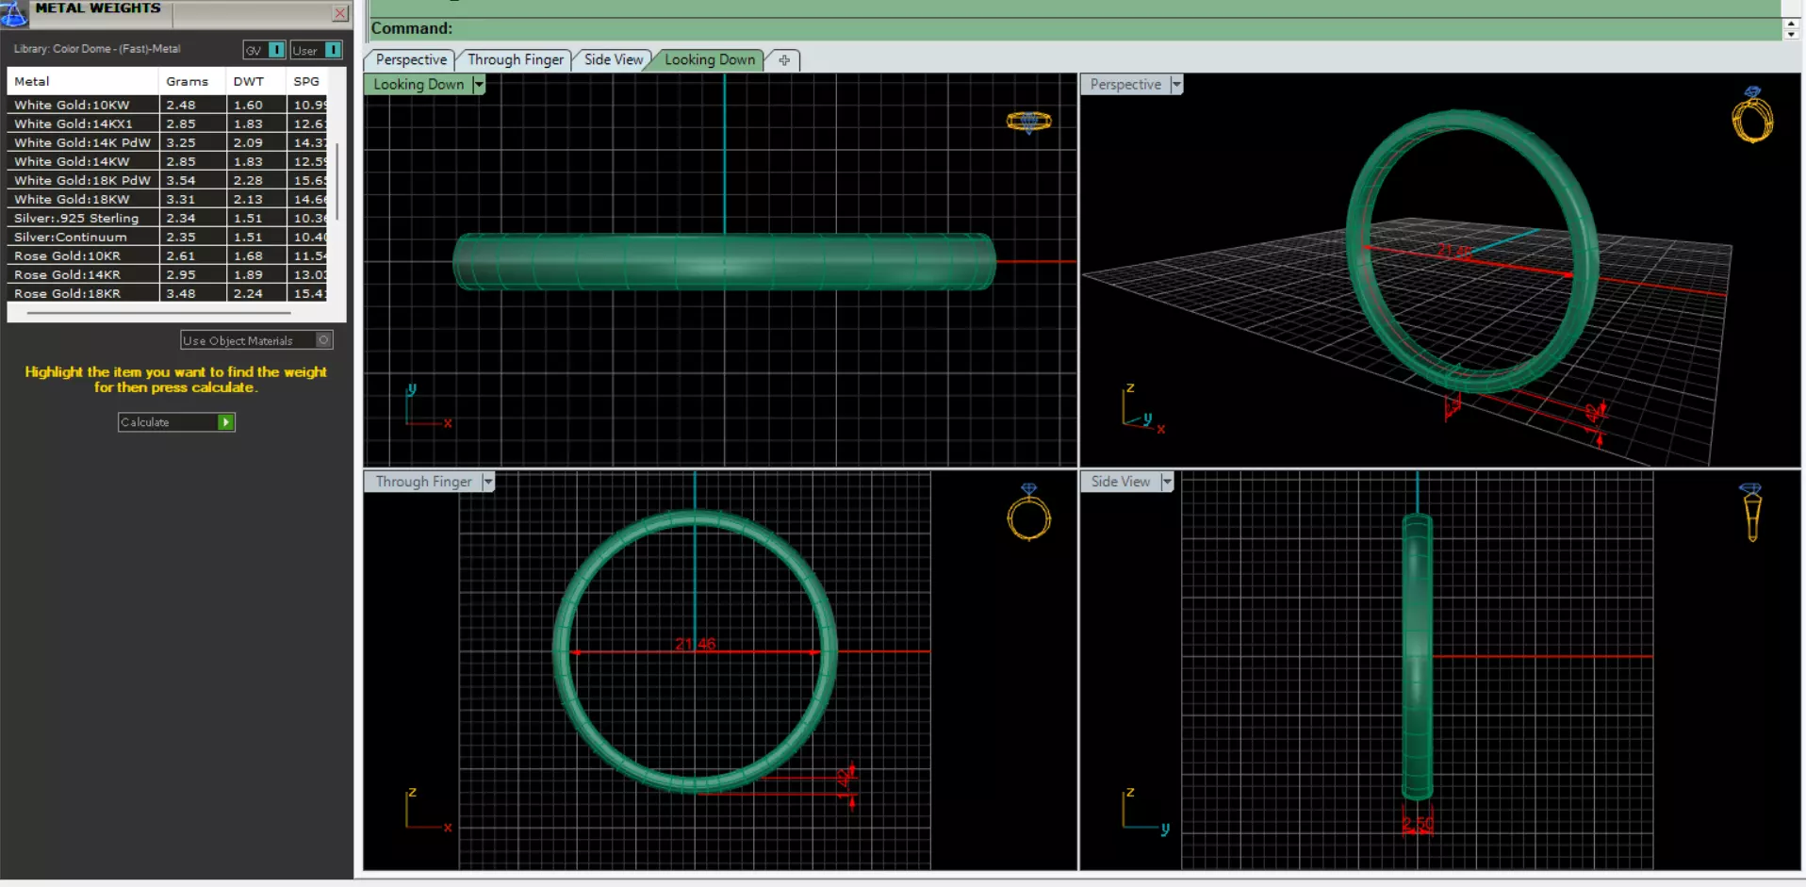Viewport: 1806px width, 887px height.
Task: Switch to the Through Finger viewport tab
Action: coord(515,59)
